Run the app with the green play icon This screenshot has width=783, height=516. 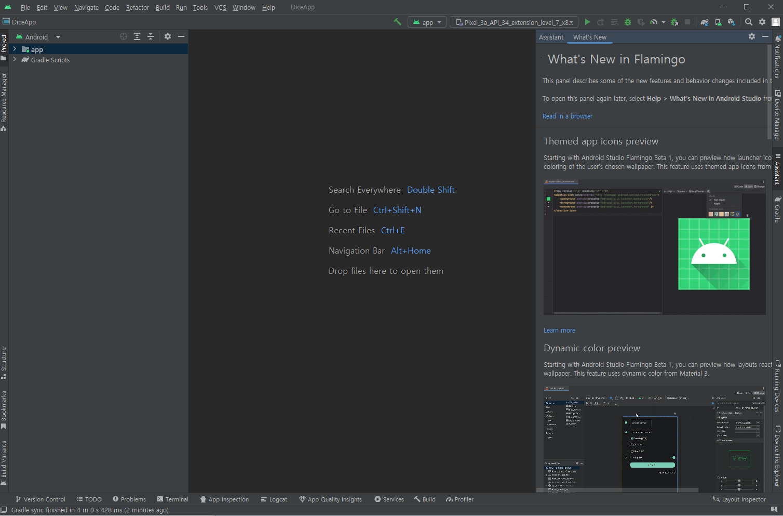click(x=587, y=22)
